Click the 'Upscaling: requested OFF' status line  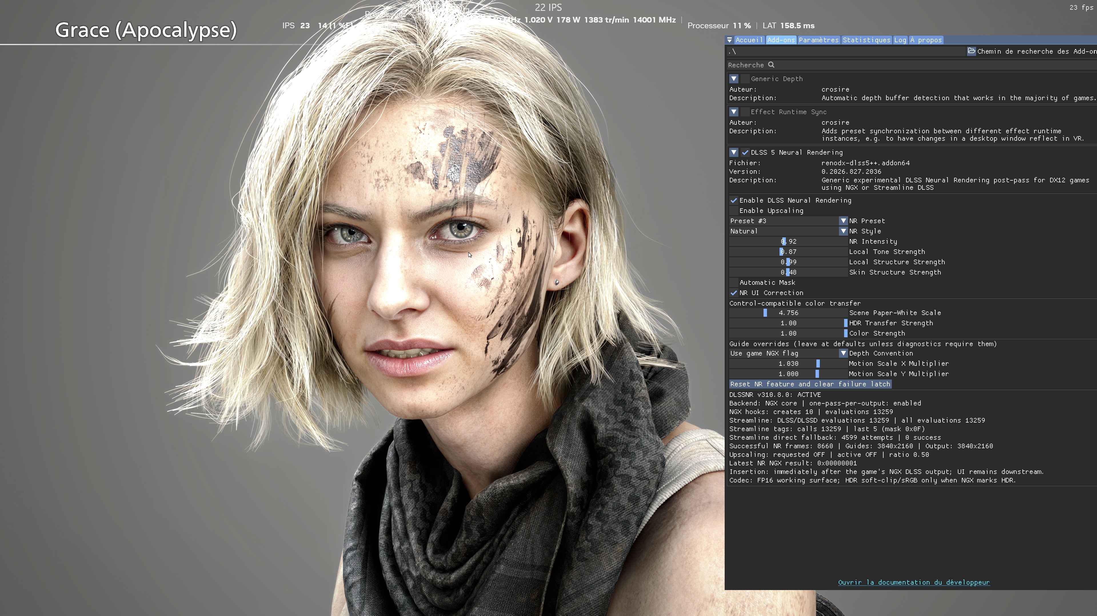pos(829,455)
